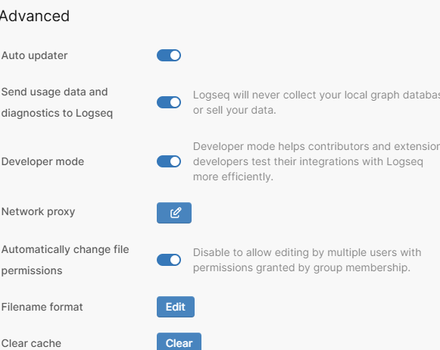This screenshot has width=440, height=350.
Task: Turn off Send usage data and diagnostics toggle
Action: (169, 102)
